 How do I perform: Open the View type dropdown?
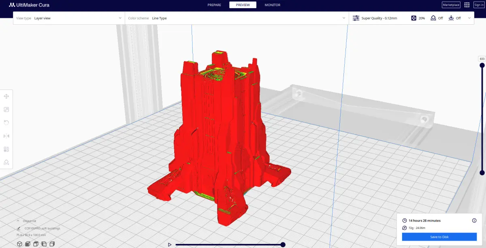[x=69, y=18]
